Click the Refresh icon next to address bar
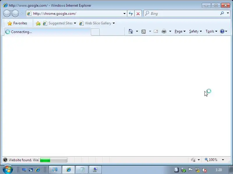The height and width of the screenshot is (174, 233). pos(131,14)
